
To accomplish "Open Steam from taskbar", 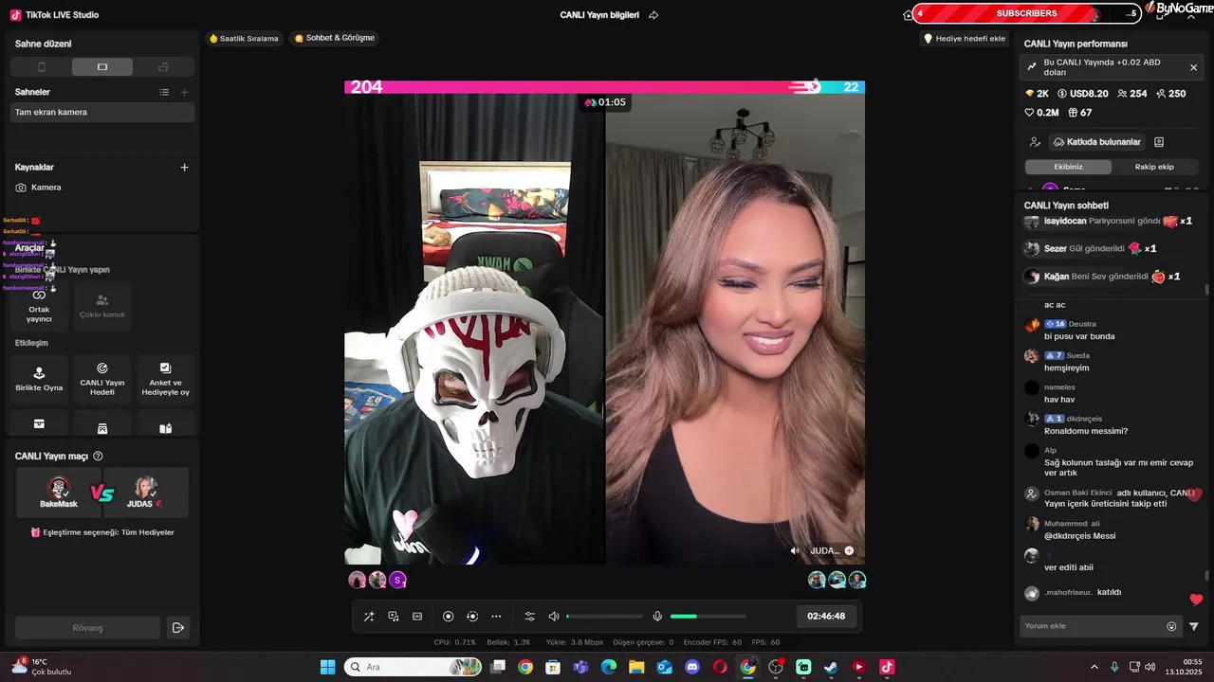I will [x=831, y=667].
